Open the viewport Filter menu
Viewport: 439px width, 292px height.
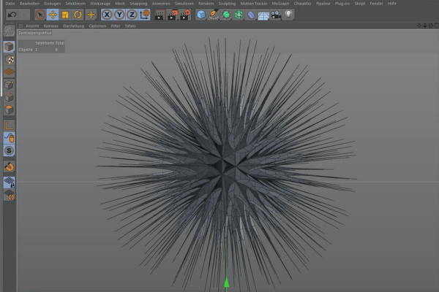pos(116,26)
